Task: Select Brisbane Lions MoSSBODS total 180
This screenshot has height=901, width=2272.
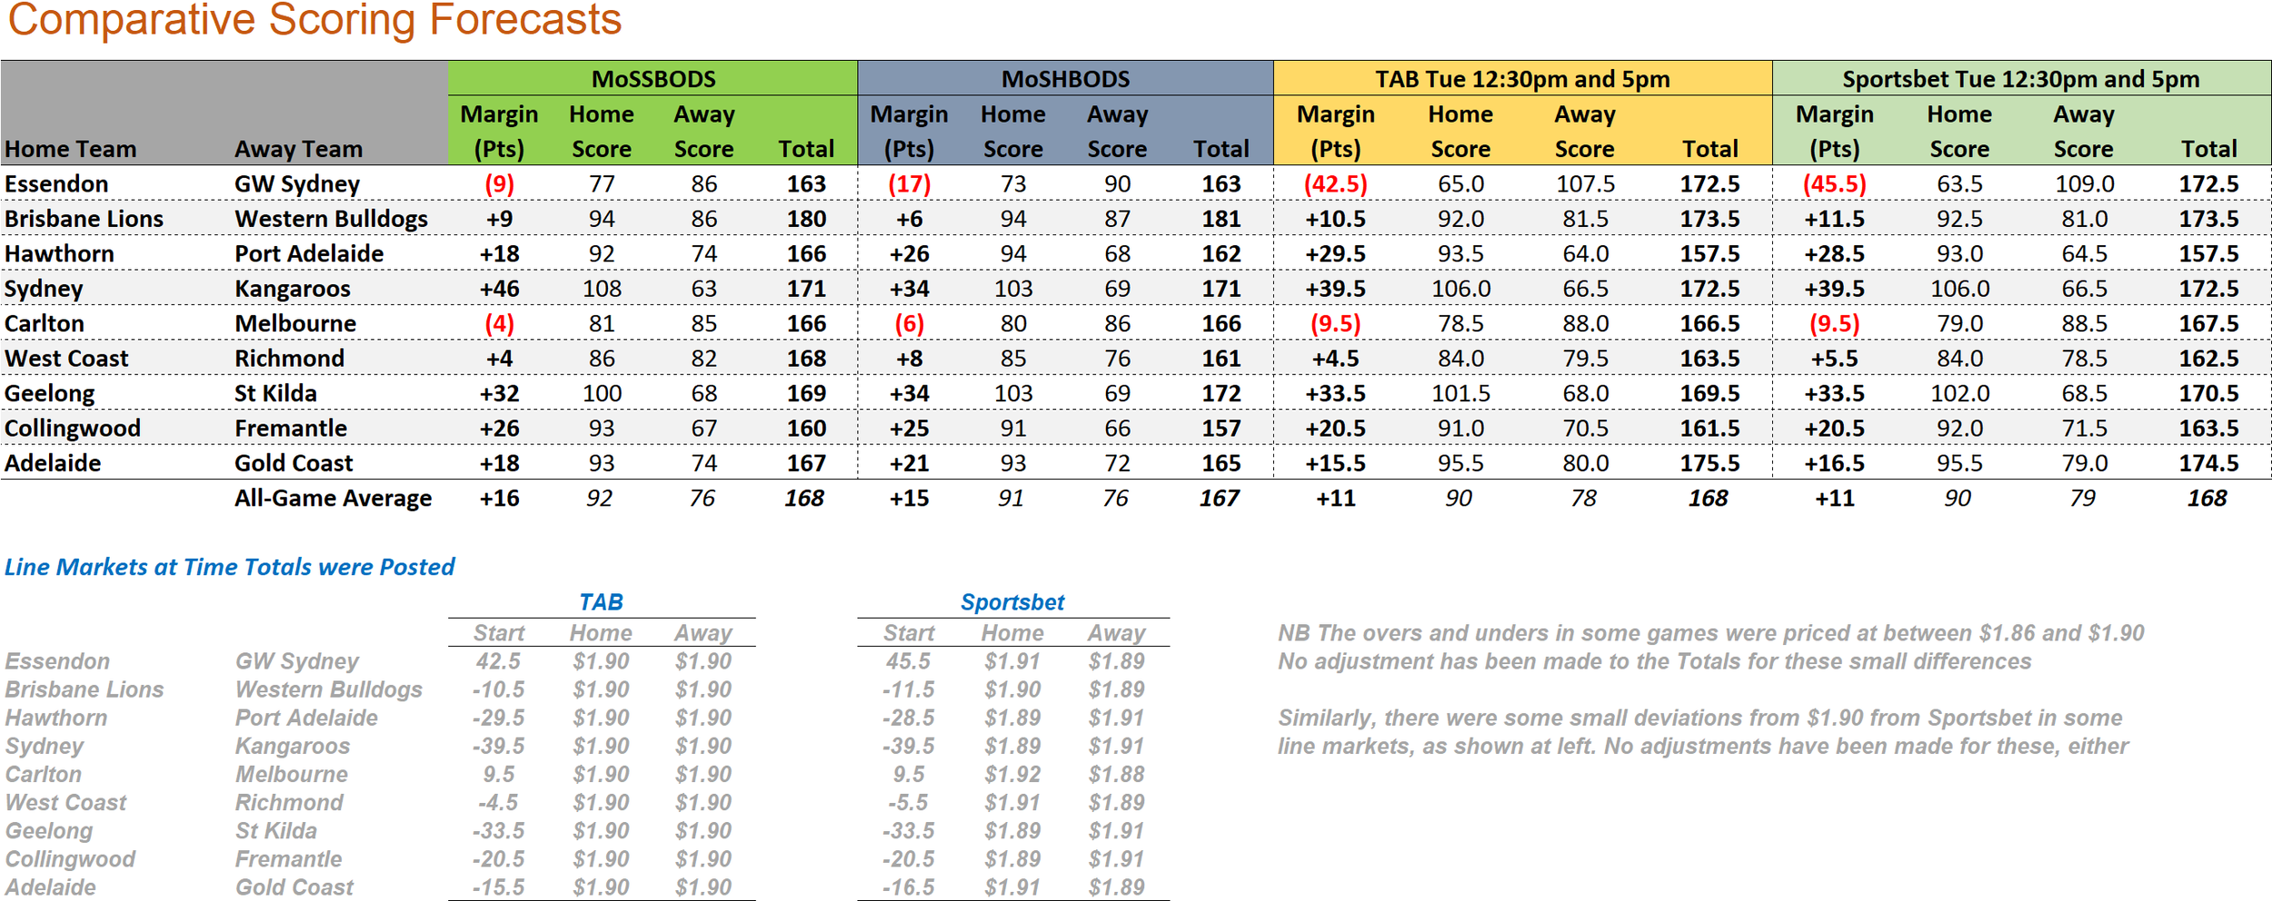Action: pos(806,219)
